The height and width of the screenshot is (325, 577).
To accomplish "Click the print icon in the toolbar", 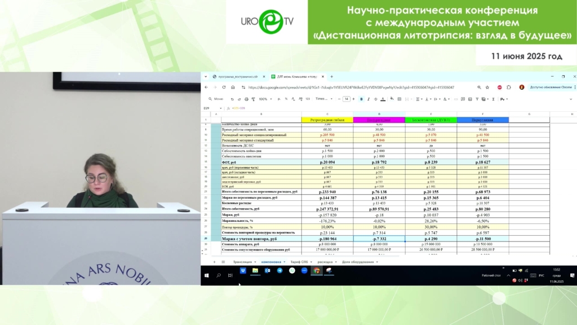I will 246,99.
